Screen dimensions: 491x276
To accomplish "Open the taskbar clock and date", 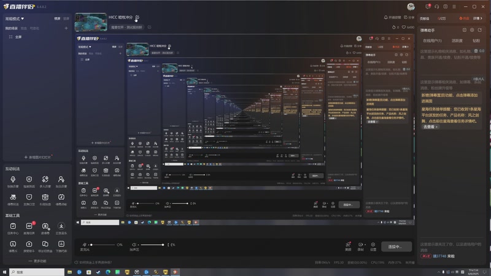I will tap(473, 272).
